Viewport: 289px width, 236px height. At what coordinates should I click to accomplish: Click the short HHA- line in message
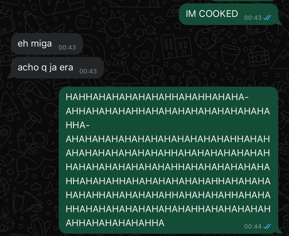[77, 125]
